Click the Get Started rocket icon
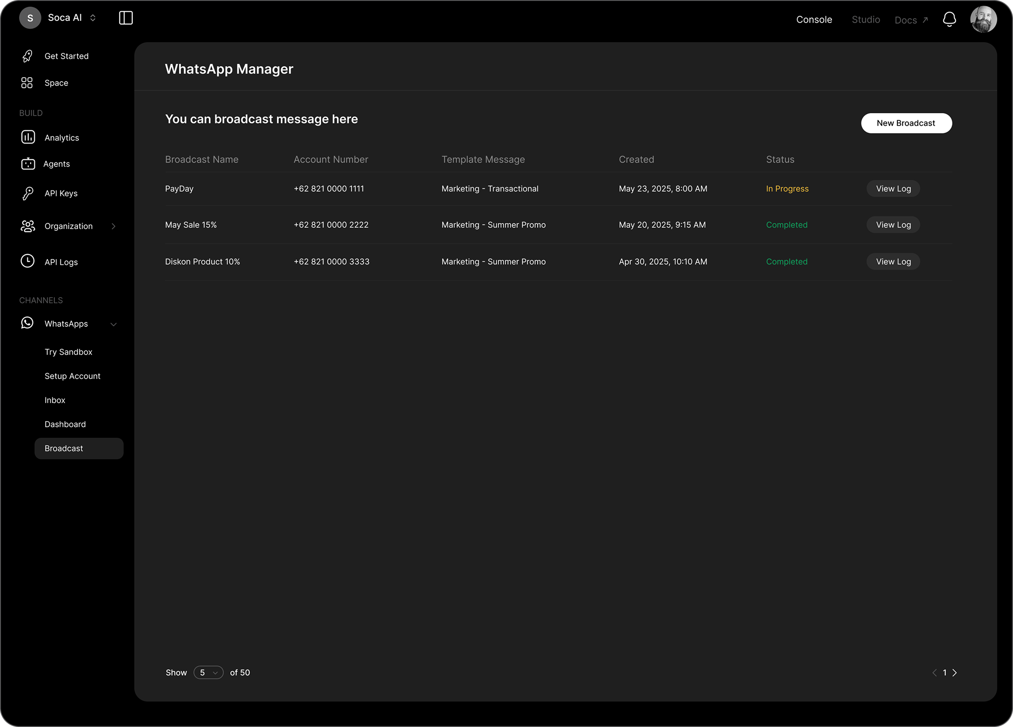The width and height of the screenshot is (1013, 727). tap(27, 56)
